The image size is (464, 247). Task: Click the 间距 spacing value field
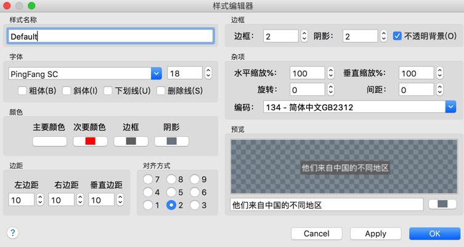tap(417, 90)
